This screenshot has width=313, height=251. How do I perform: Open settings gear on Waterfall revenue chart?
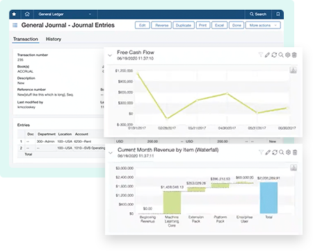point(288,153)
